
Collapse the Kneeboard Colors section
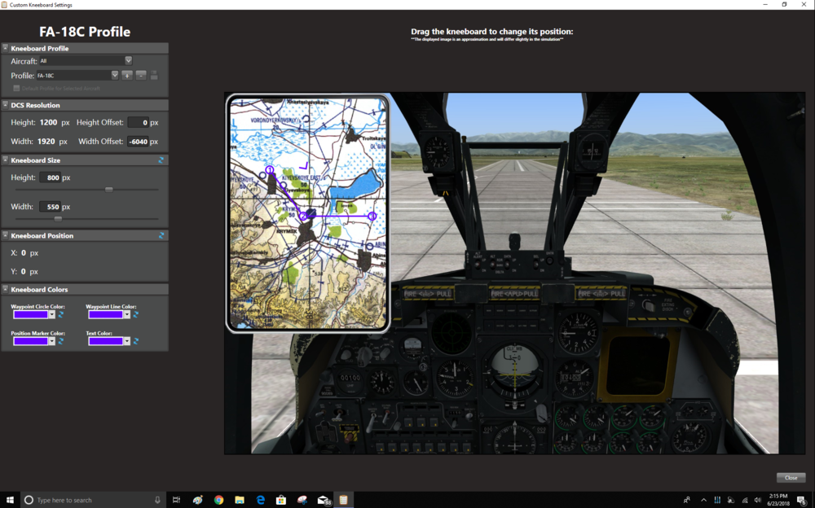6,289
